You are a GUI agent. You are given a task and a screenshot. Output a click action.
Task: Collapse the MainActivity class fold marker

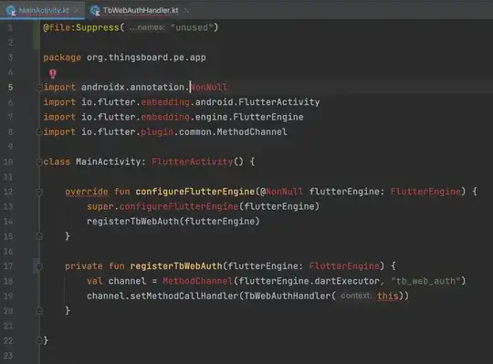pos(39,162)
